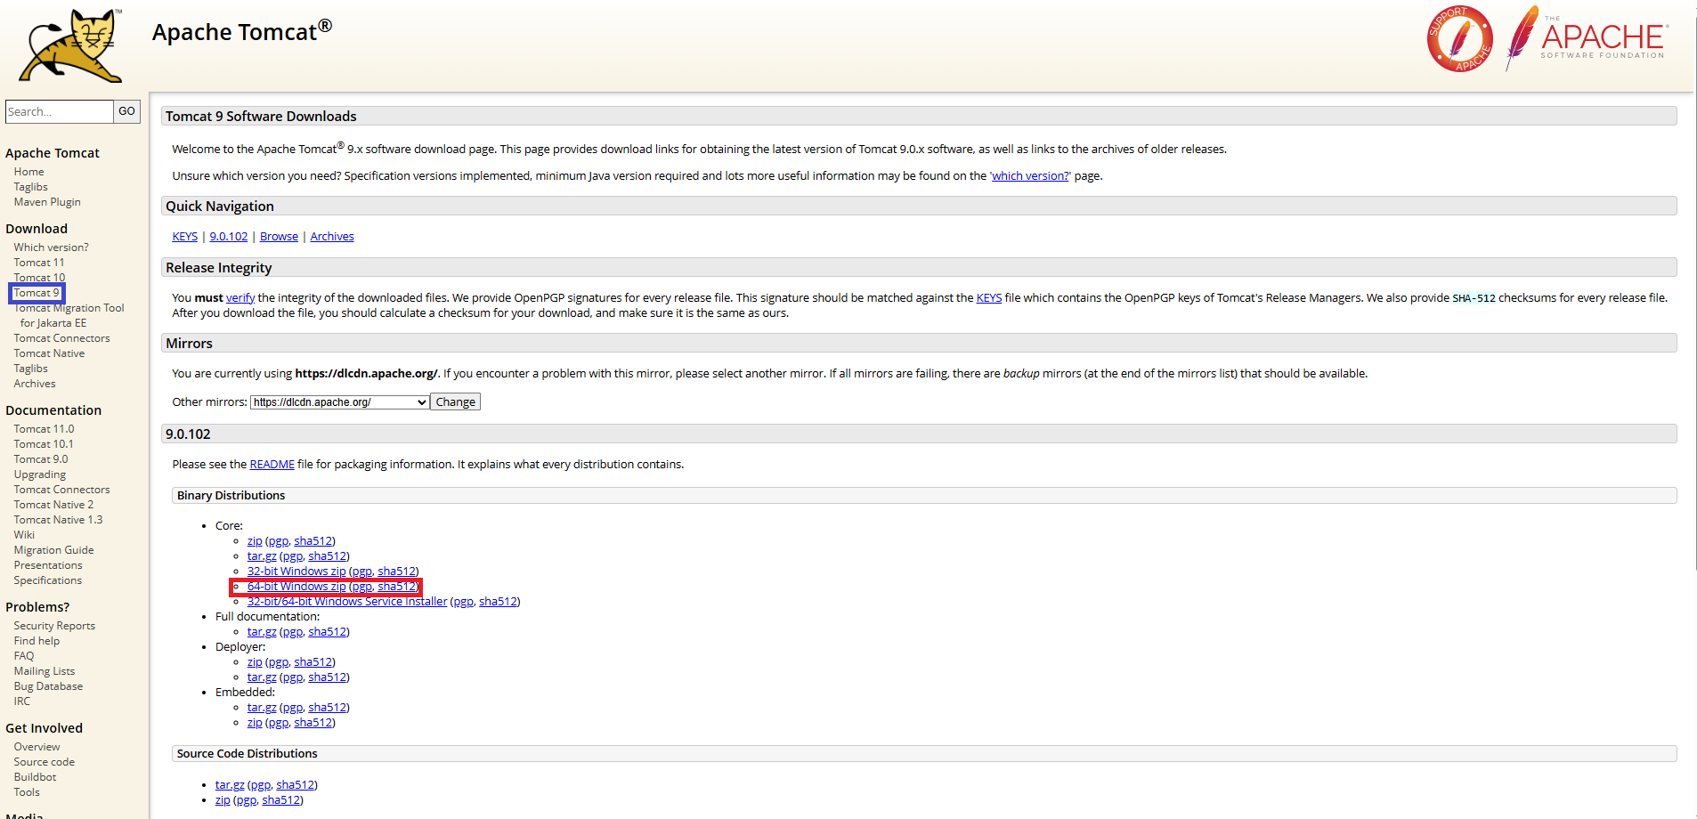Open the Bug Database link
The height and width of the screenshot is (819, 1697).
[x=48, y=686]
